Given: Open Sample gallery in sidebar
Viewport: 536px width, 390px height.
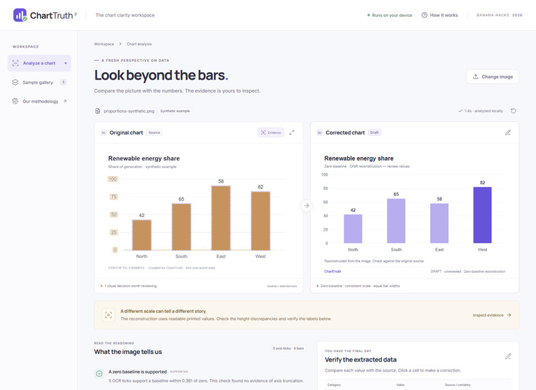Looking at the screenshot, I should [40, 82].
